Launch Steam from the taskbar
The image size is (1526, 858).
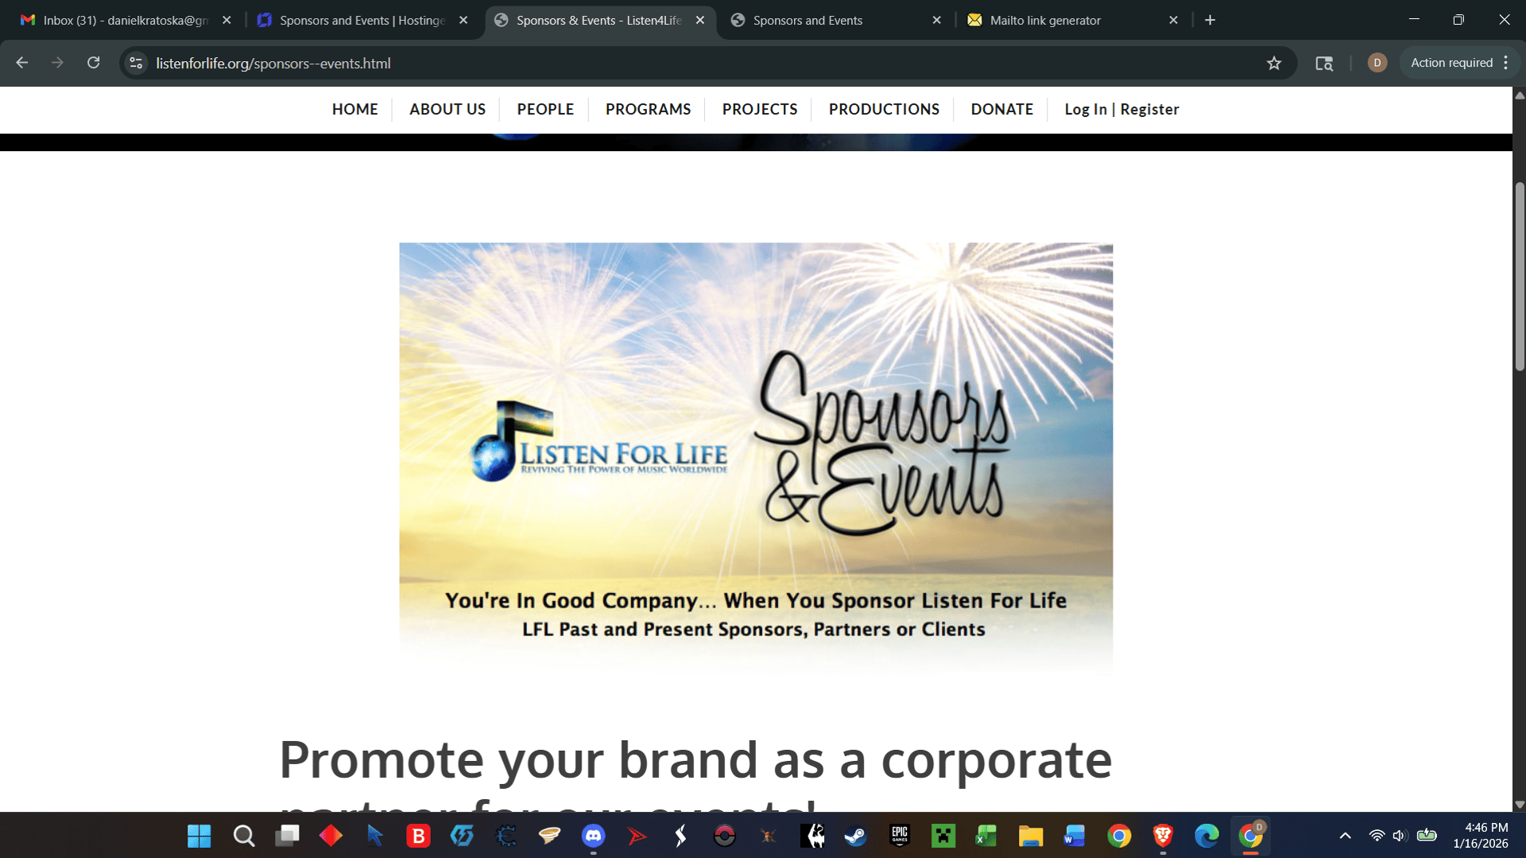click(856, 836)
